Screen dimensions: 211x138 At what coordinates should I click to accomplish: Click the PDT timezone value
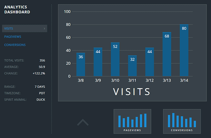42,93
